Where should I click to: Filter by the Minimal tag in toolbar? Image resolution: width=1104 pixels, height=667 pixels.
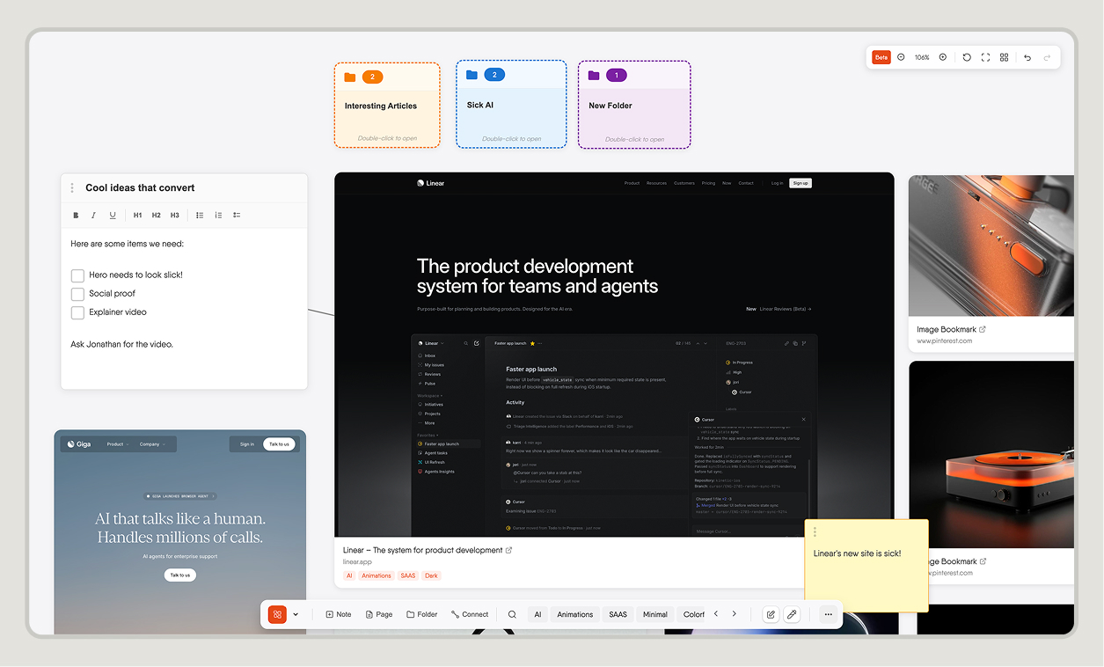tap(655, 614)
